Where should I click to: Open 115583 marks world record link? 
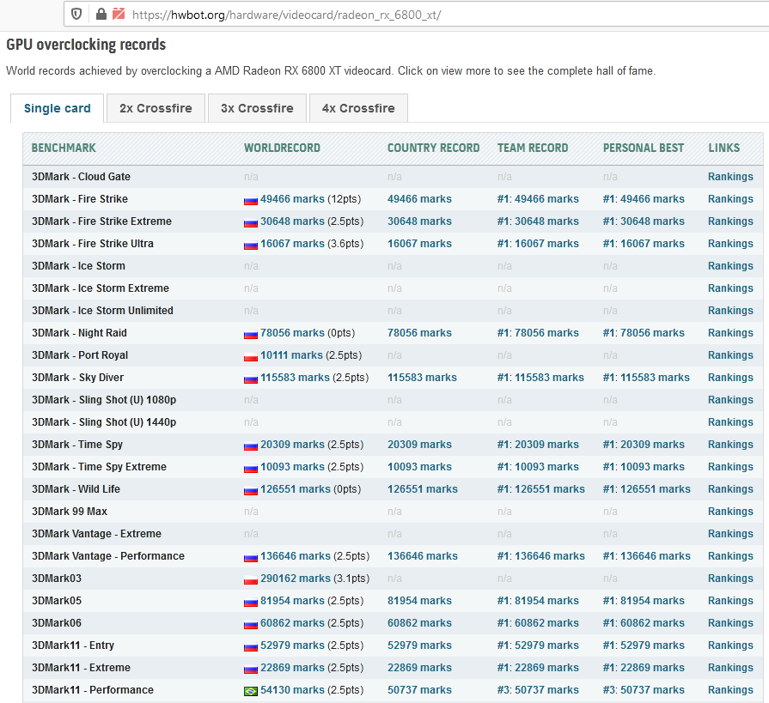295,378
